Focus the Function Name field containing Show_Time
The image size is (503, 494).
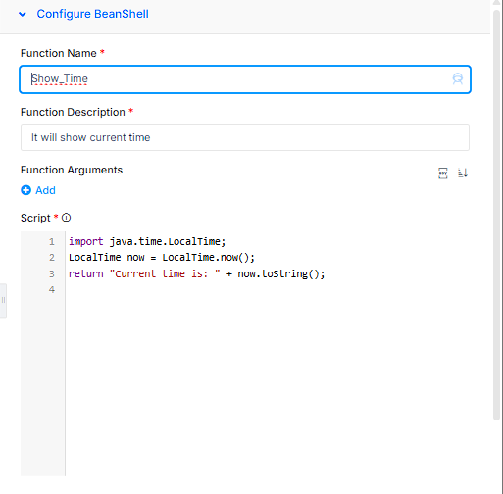[245, 79]
